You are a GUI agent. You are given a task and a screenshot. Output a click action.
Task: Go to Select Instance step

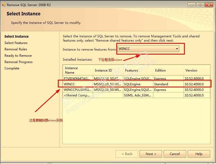coord(17,37)
